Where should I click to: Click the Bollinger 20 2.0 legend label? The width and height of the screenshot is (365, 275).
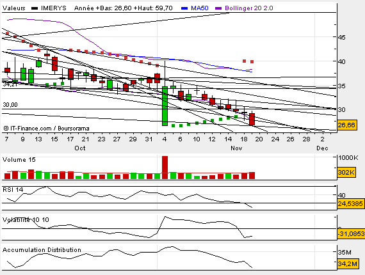coord(249,8)
